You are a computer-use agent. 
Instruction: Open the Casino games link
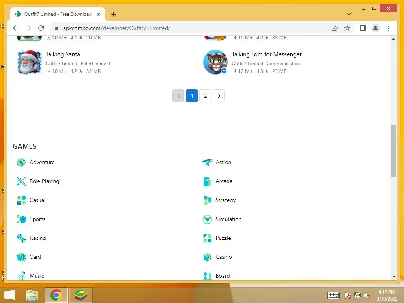pos(224,257)
